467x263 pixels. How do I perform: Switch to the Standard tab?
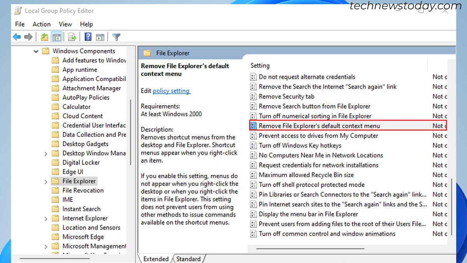pos(189,259)
